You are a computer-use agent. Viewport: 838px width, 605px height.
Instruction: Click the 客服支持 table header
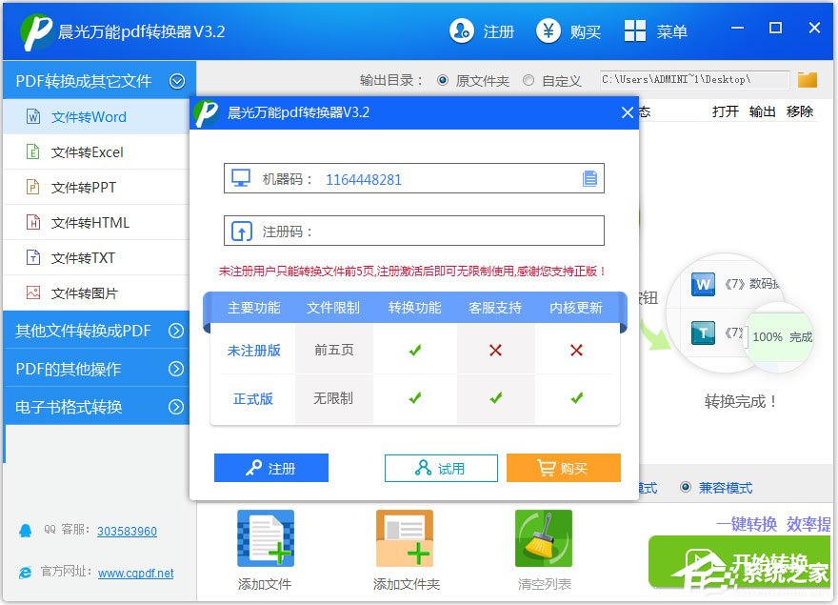tap(495, 308)
